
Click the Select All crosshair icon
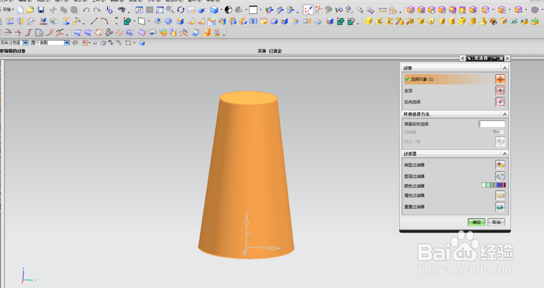coord(500,91)
